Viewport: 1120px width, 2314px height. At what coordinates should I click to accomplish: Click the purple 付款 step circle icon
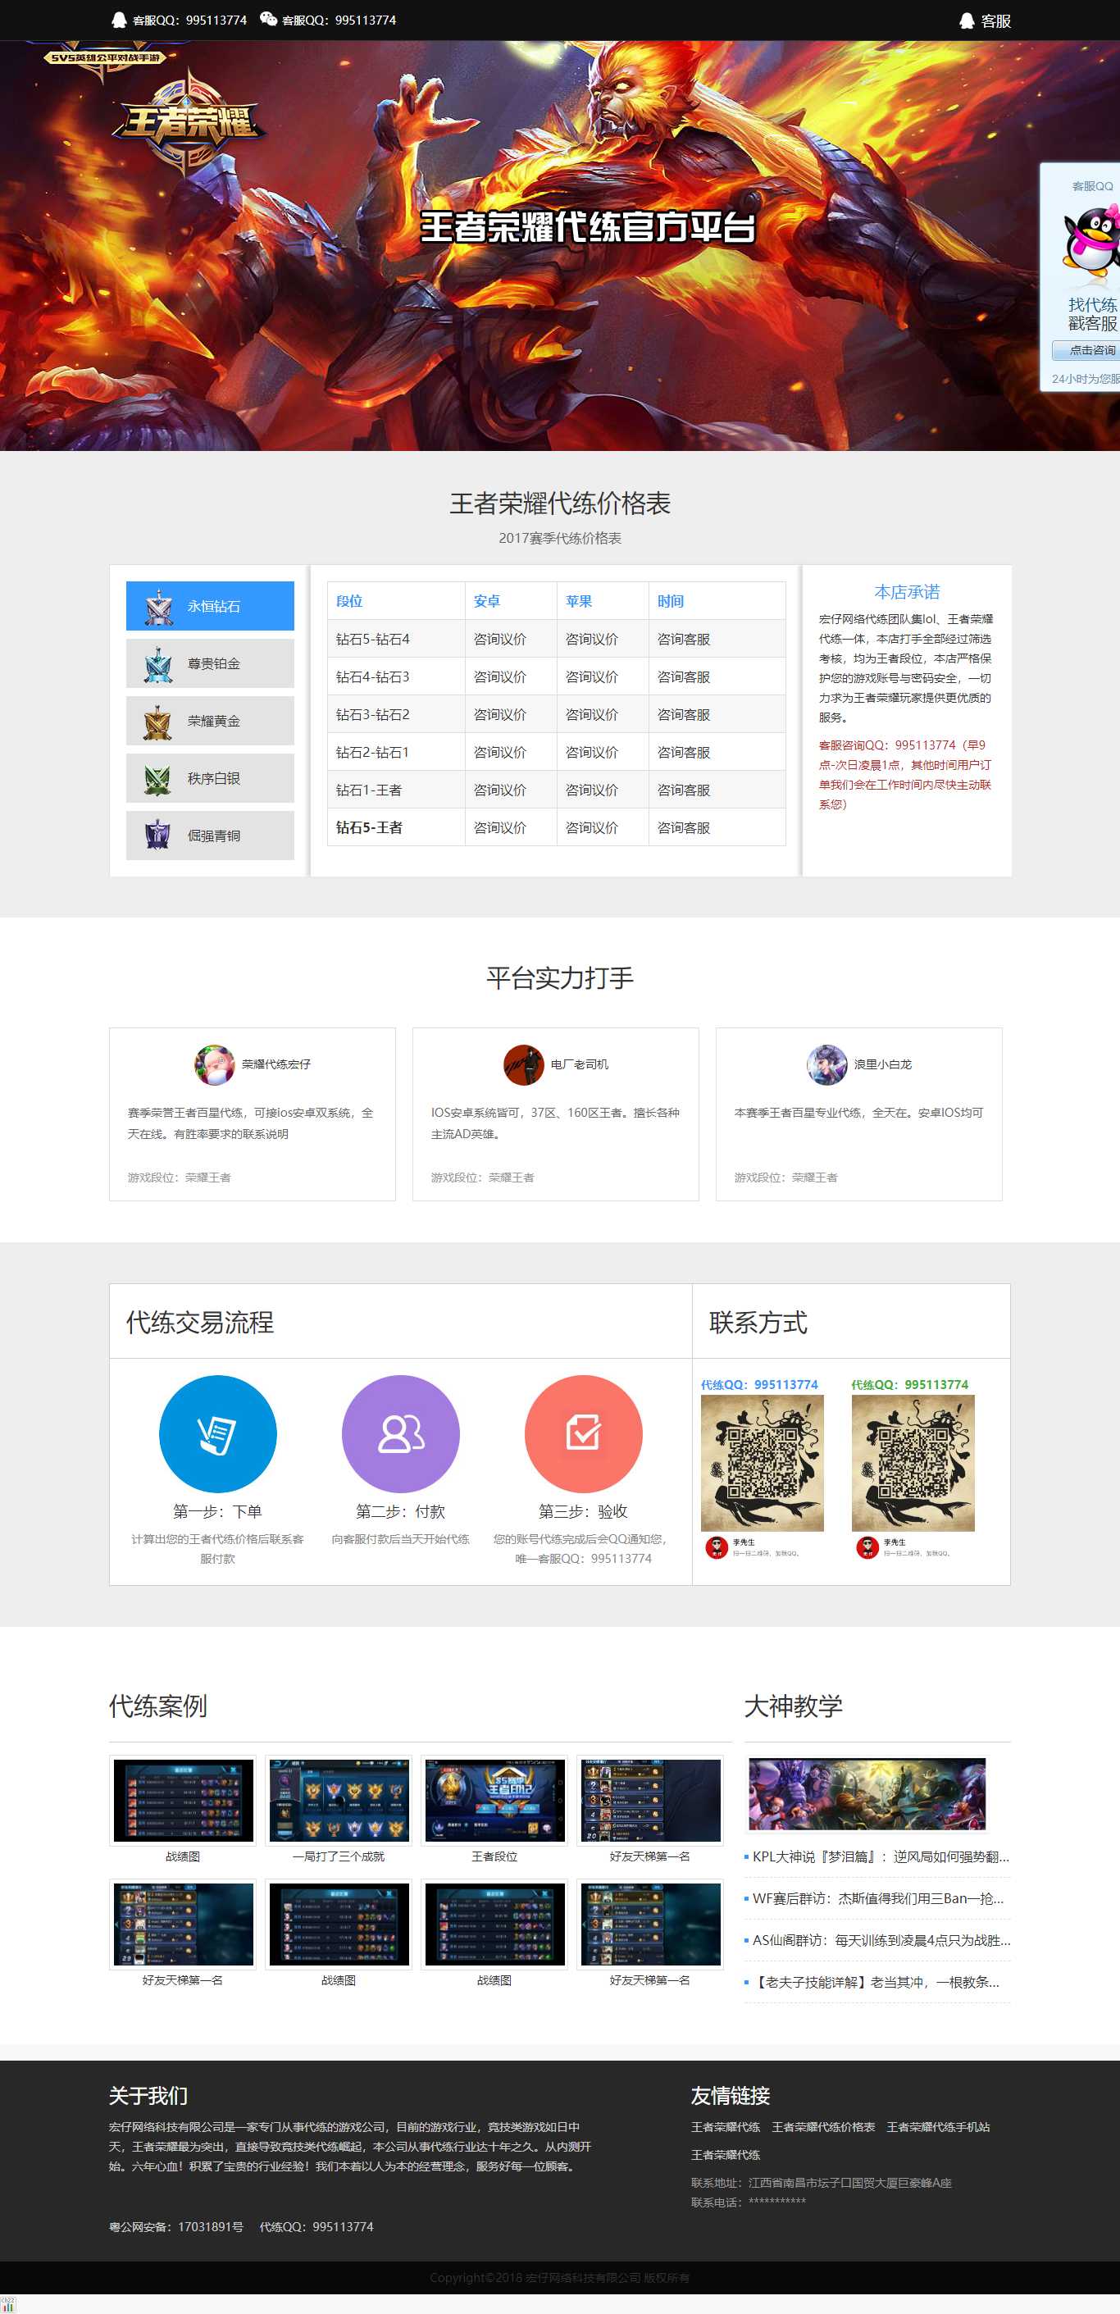[401, 1433]
